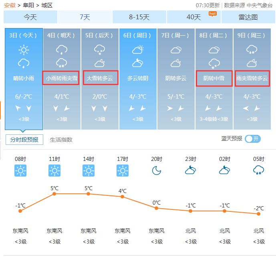Select the 今天 tab
276x260 pixels.
pos(30,17)
